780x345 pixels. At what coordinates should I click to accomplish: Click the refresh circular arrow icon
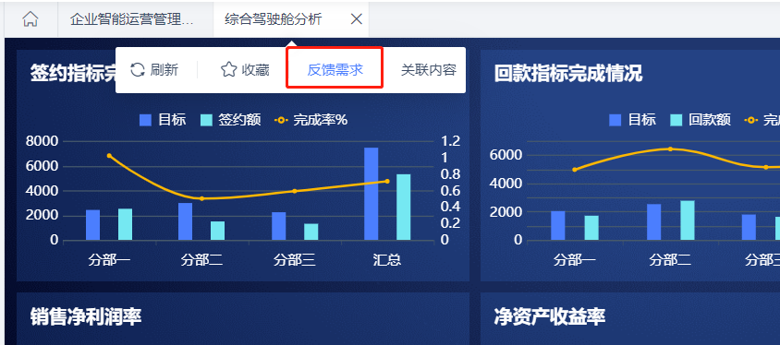tap(138, 69)
